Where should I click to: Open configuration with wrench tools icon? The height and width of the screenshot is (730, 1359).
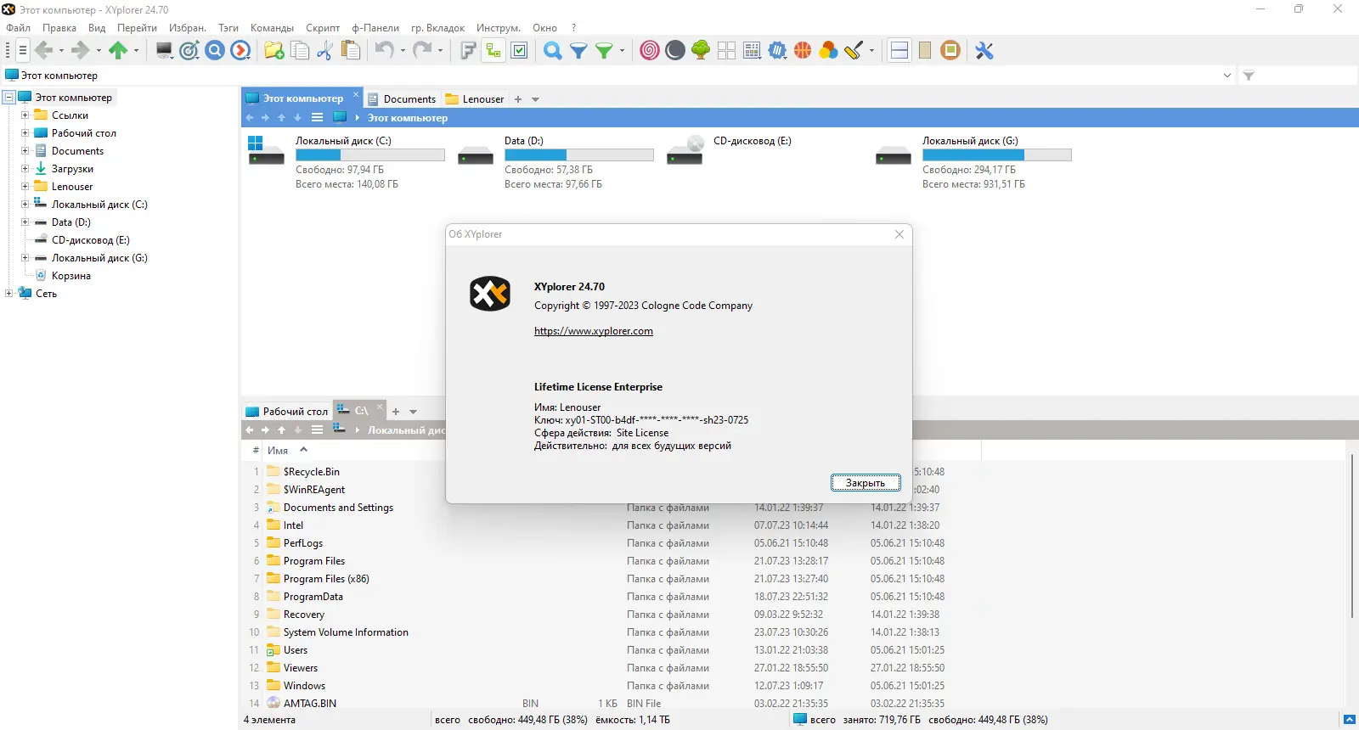pyautogui.click(x=984, y=51)
